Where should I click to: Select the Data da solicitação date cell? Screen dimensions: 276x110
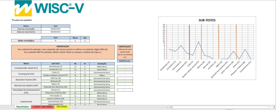pyautogui.click(x=56, y=29)
